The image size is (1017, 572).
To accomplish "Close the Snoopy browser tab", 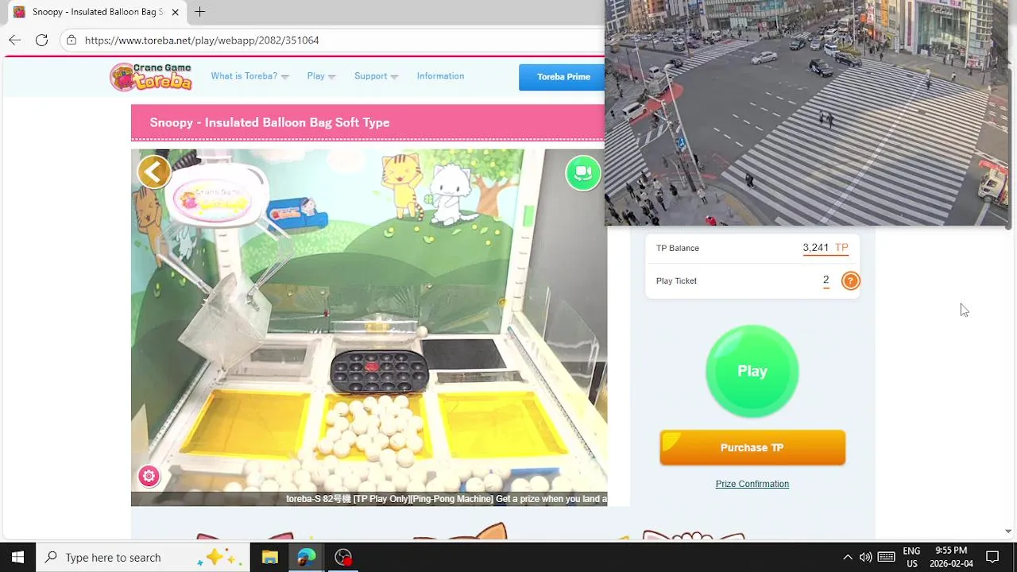I will tap(175, 12).
